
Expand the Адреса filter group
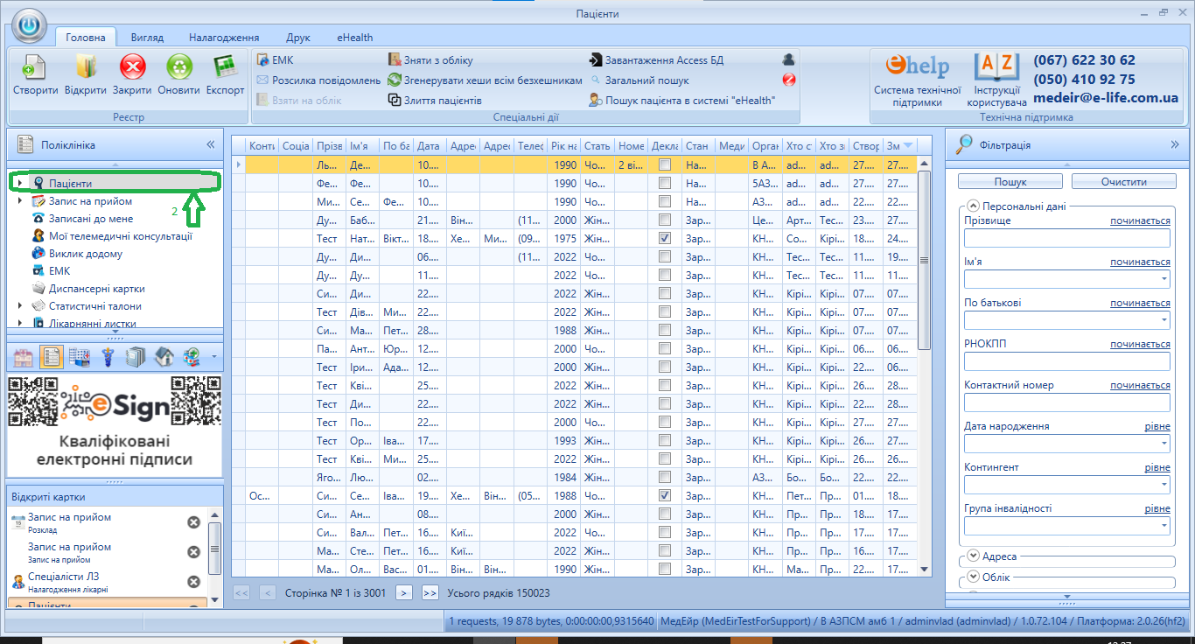coord(973,556)
